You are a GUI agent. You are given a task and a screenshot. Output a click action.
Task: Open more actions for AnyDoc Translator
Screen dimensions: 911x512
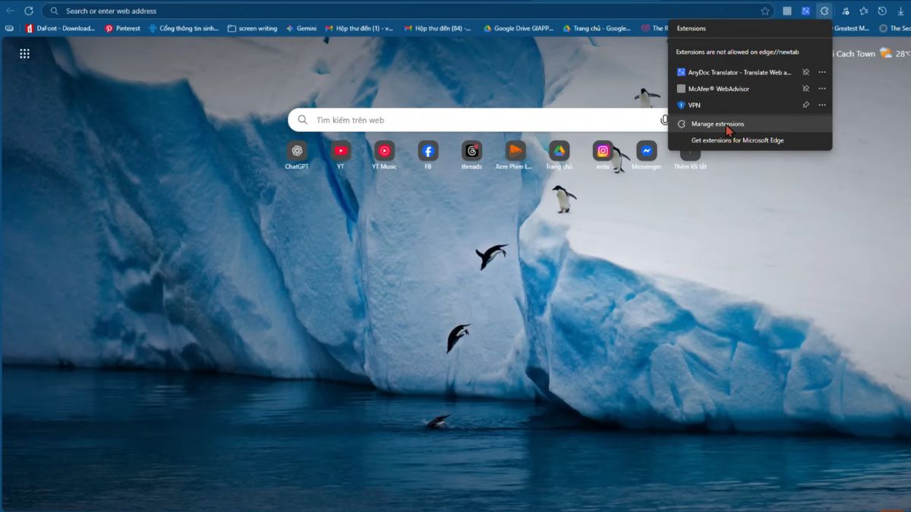(x=821, y=72)
